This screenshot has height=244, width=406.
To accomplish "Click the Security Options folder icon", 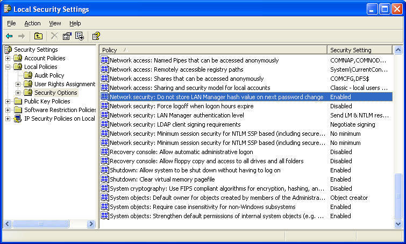I will pyautogui.click(x=28, y=92).
